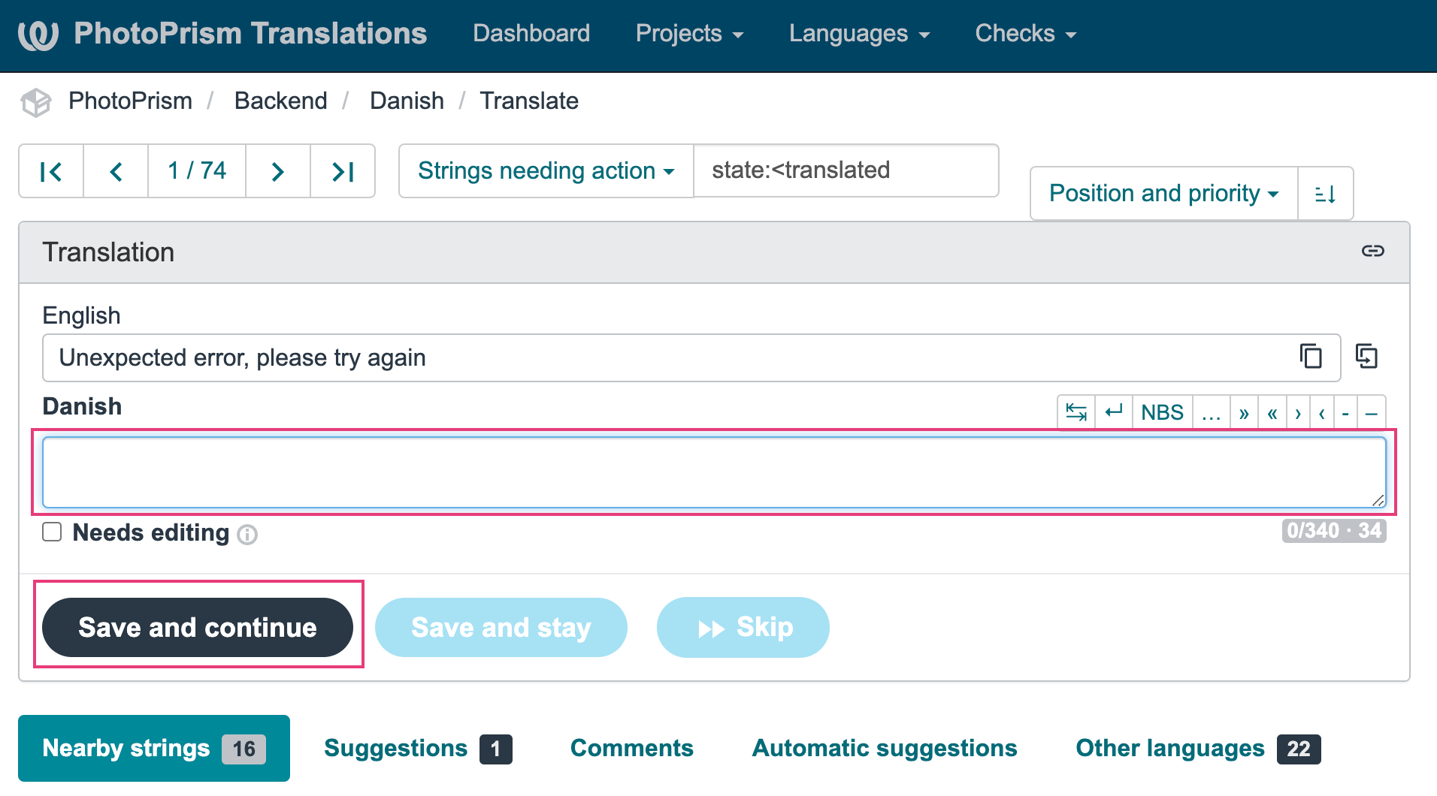This screenshot has width=1437, height=796.
Task: Enable the Needs editing checkbox
Action: click(52, 532)
